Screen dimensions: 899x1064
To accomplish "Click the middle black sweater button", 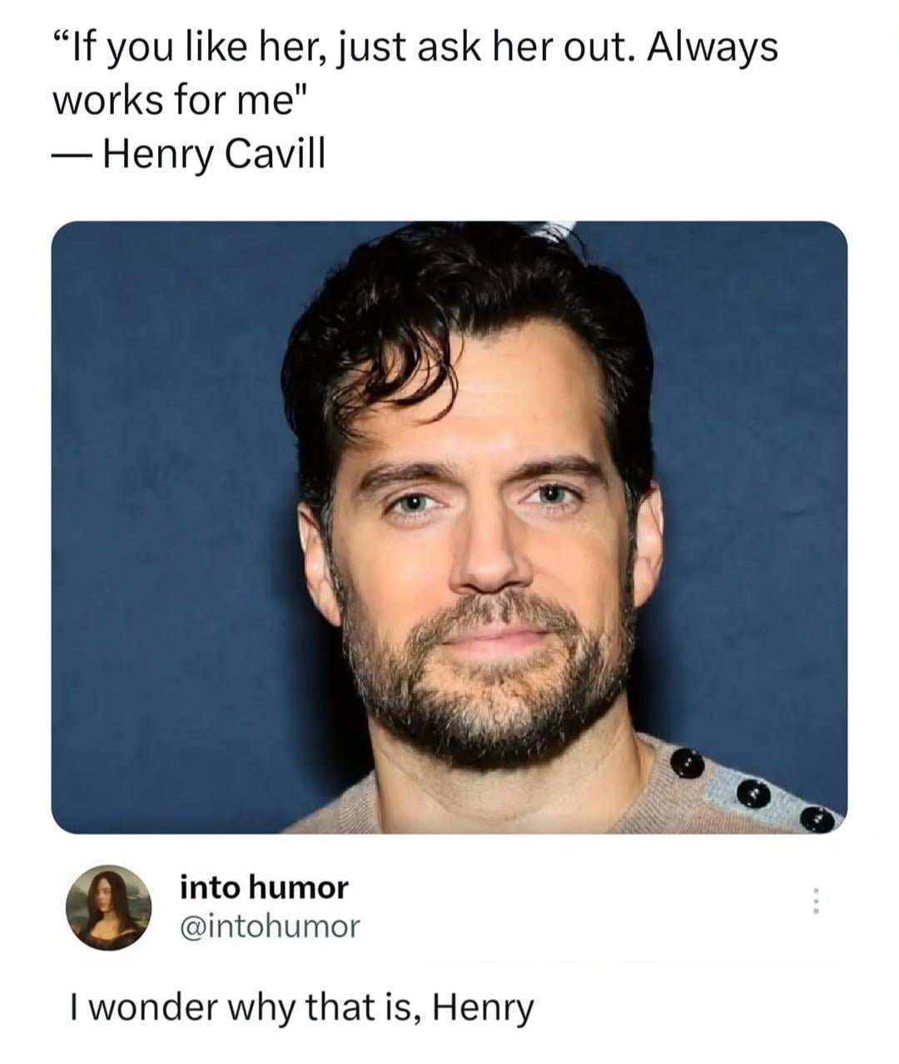I will tap(753, 795).
